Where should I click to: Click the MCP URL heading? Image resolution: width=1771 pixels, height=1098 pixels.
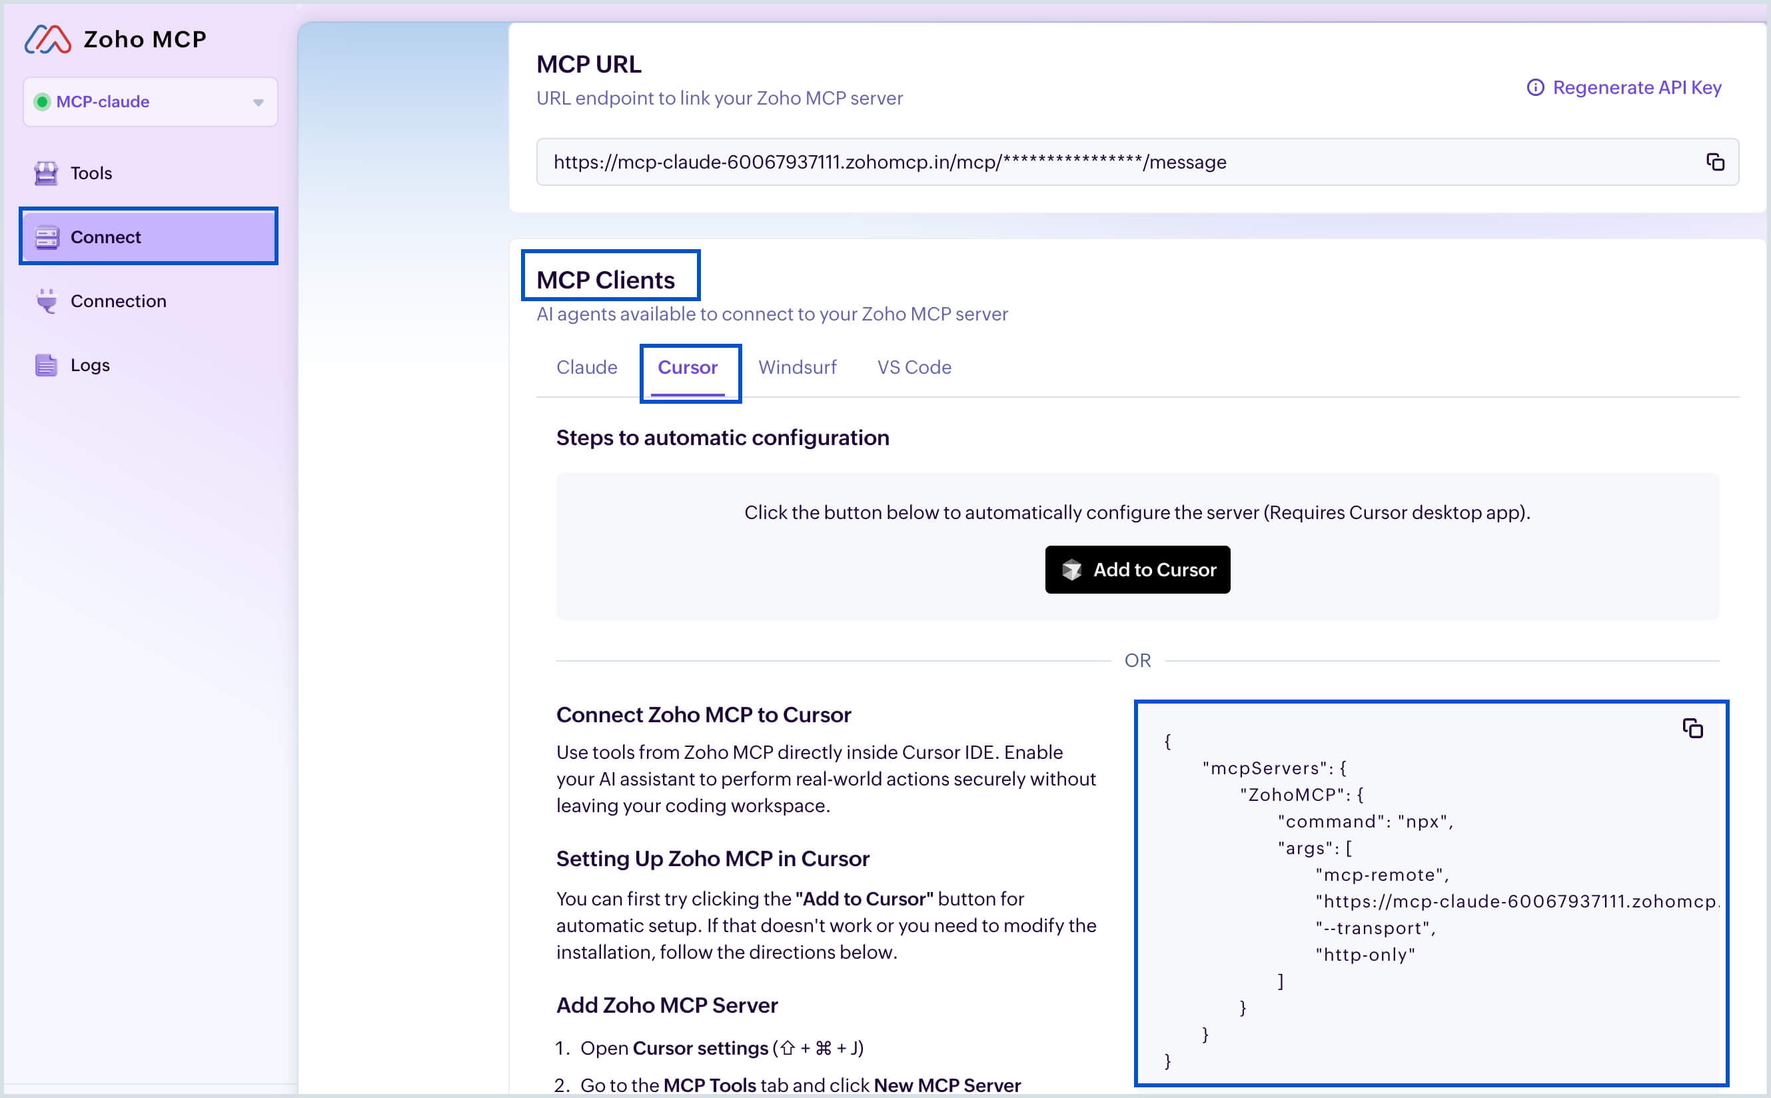589,64
